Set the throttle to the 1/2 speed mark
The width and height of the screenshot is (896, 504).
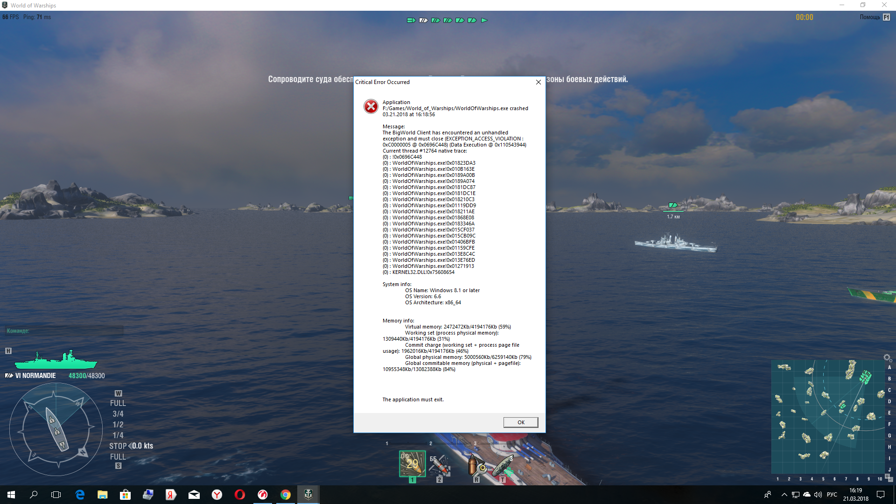(x=118, y=425)
